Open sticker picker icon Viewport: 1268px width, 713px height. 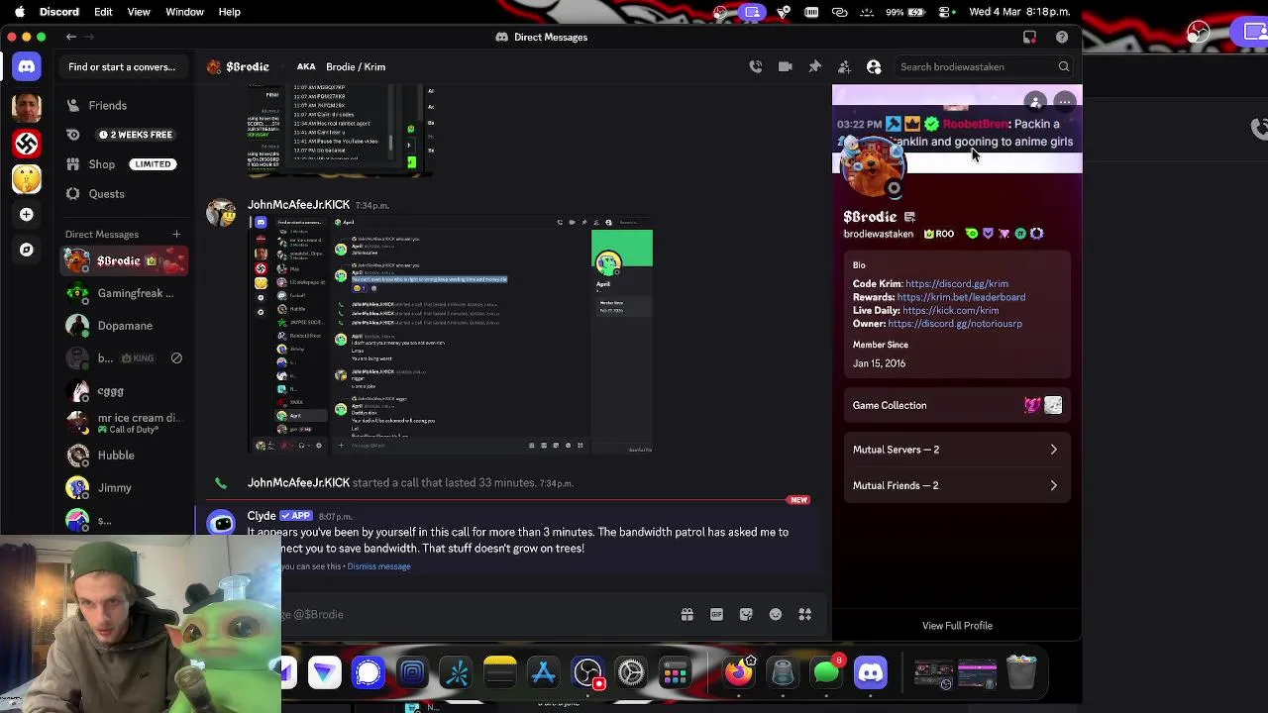(746, 615)
